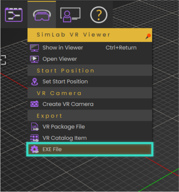Click the VR Catalog Item export icon
The width and height of the screenshot is (179, 192).
[x=34, y=138]
